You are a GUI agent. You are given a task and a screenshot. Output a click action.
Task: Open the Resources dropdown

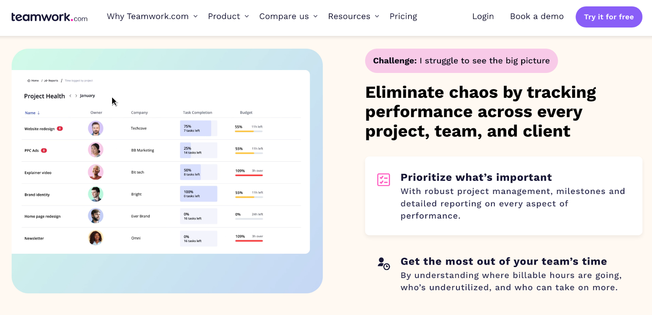pyautogui.click(x=354, y=16)
